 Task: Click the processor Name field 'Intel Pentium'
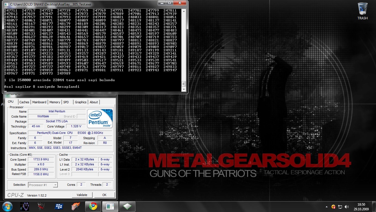point(57,112)
